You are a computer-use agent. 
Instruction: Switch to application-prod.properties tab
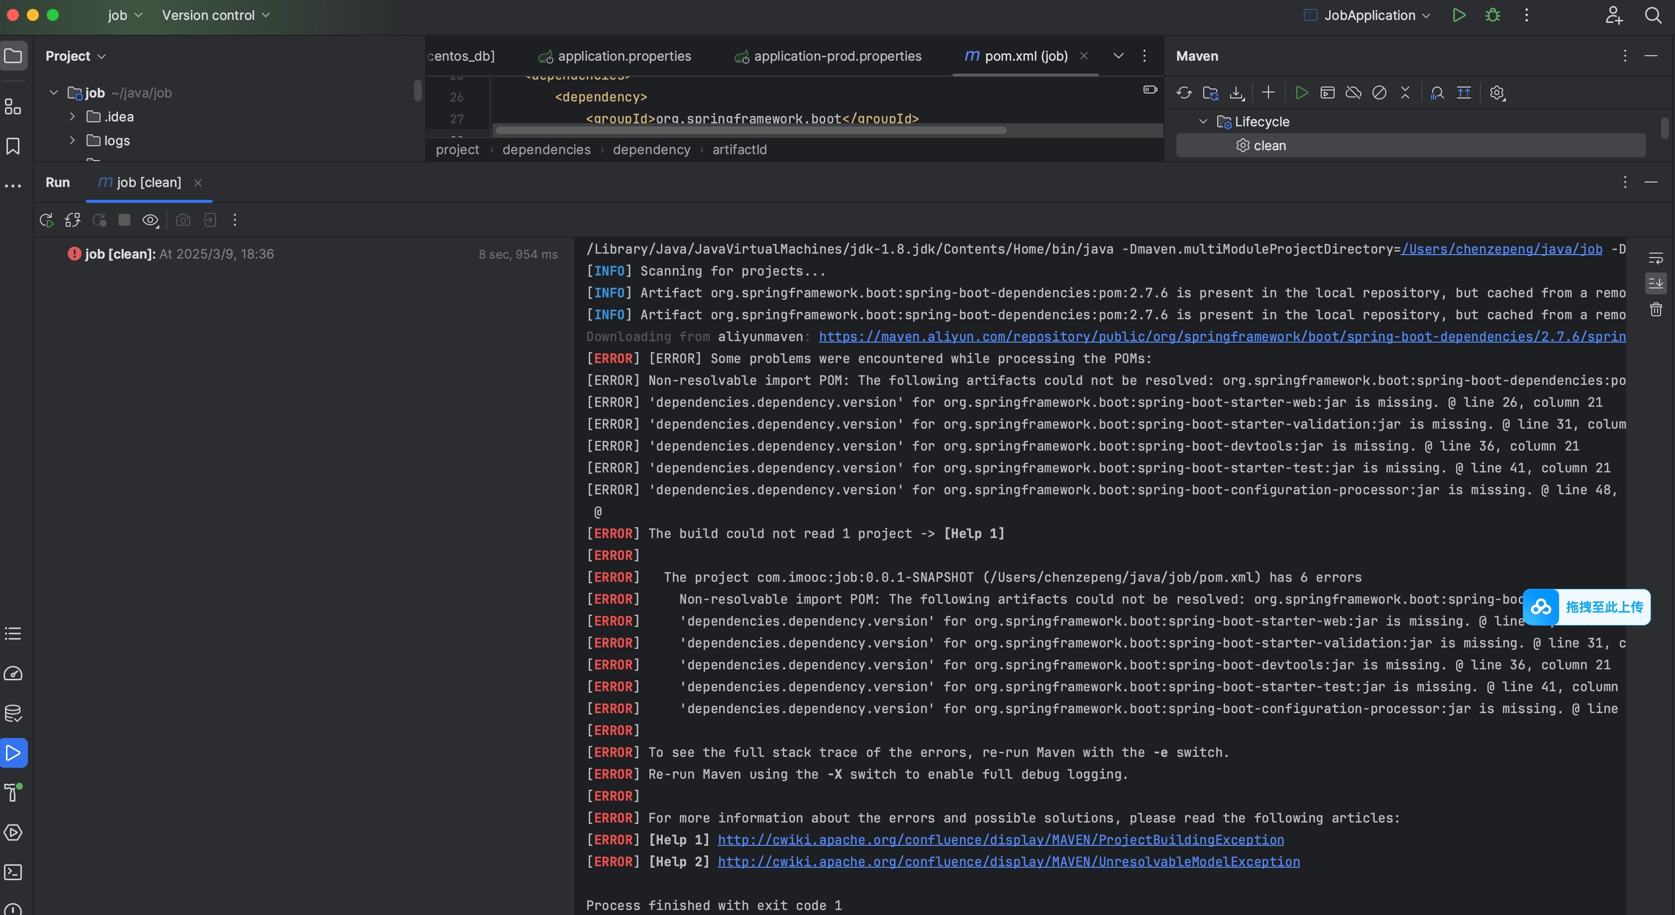coord(827,56)
